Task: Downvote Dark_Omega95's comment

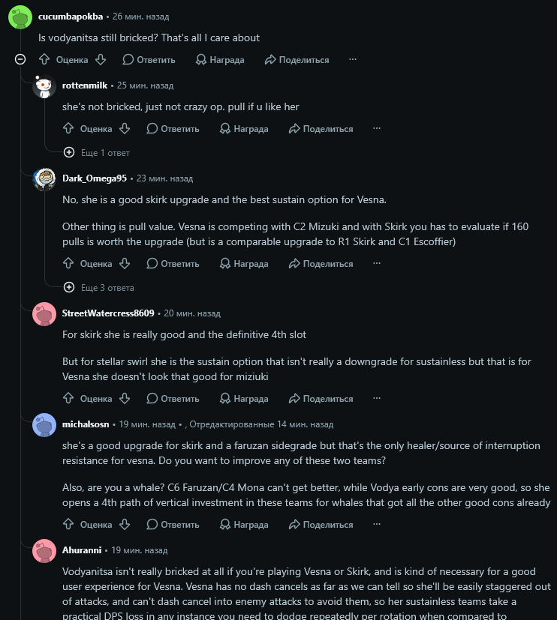Action: pyautogui.click(x=125, y=263)
